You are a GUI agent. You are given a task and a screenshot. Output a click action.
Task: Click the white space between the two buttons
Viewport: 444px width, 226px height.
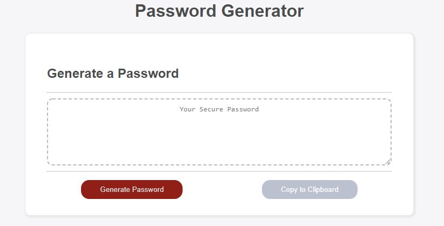point(223,189)
